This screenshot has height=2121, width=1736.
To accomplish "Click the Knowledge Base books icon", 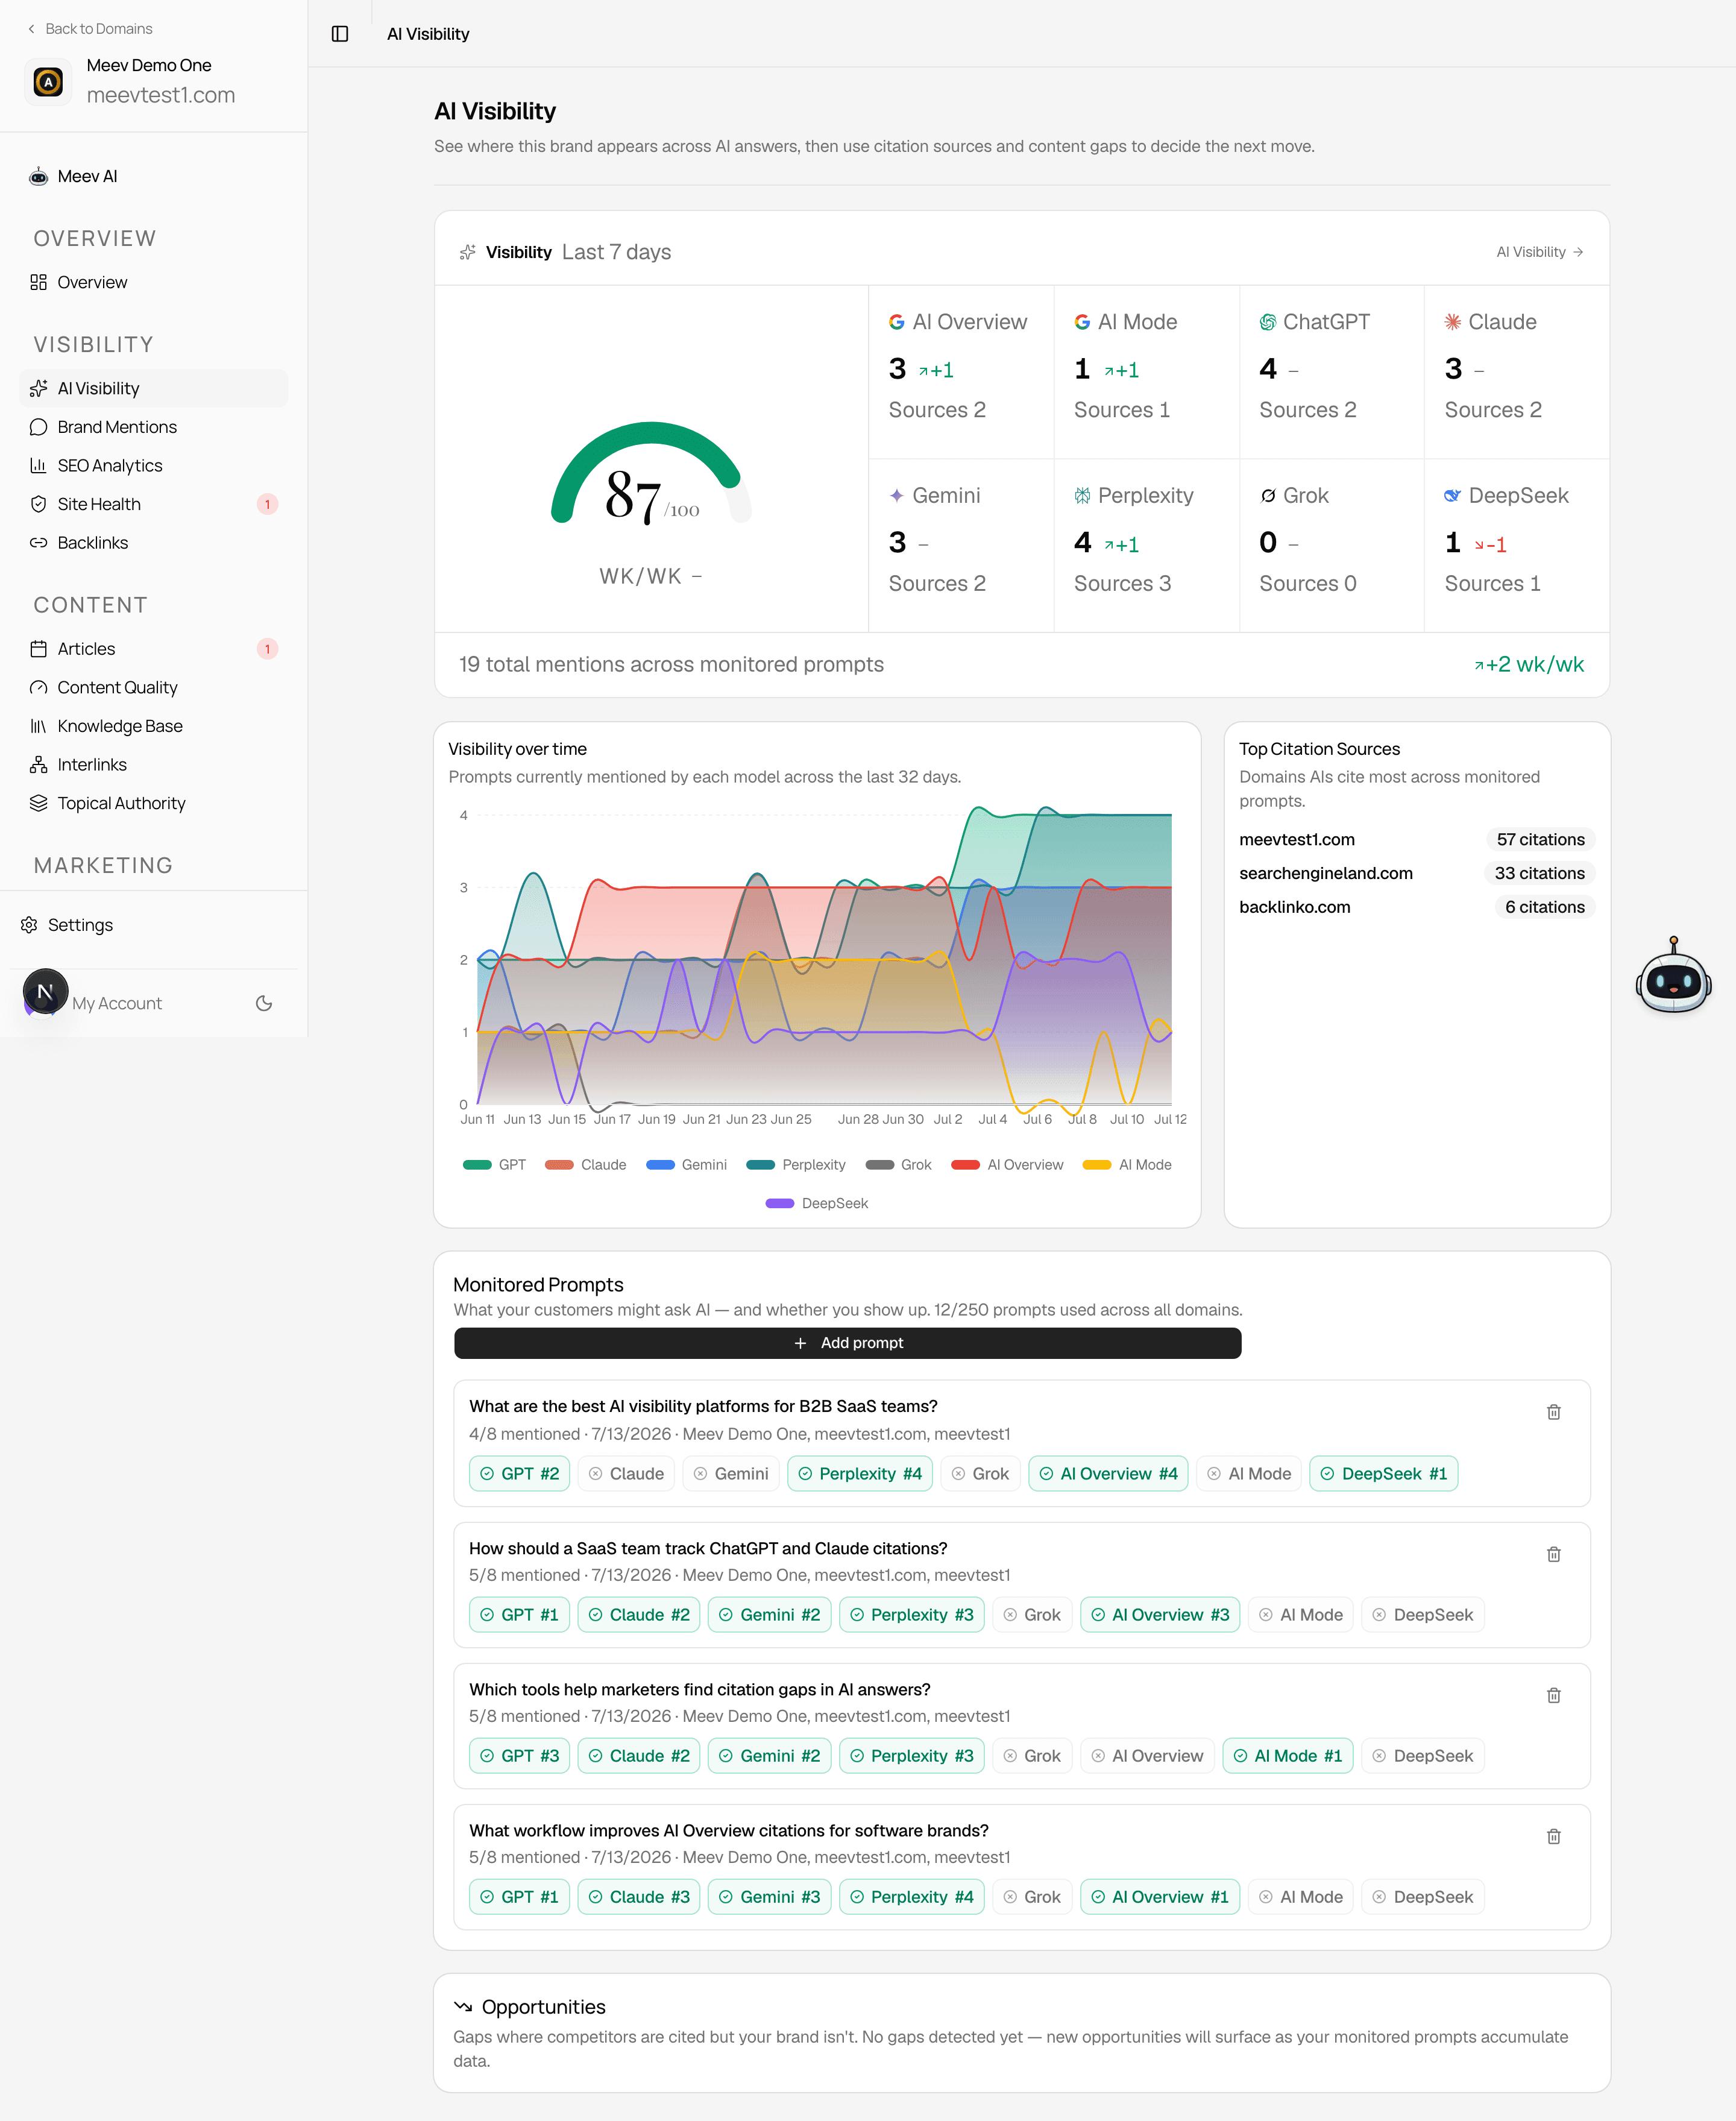I will coord(38,726).
